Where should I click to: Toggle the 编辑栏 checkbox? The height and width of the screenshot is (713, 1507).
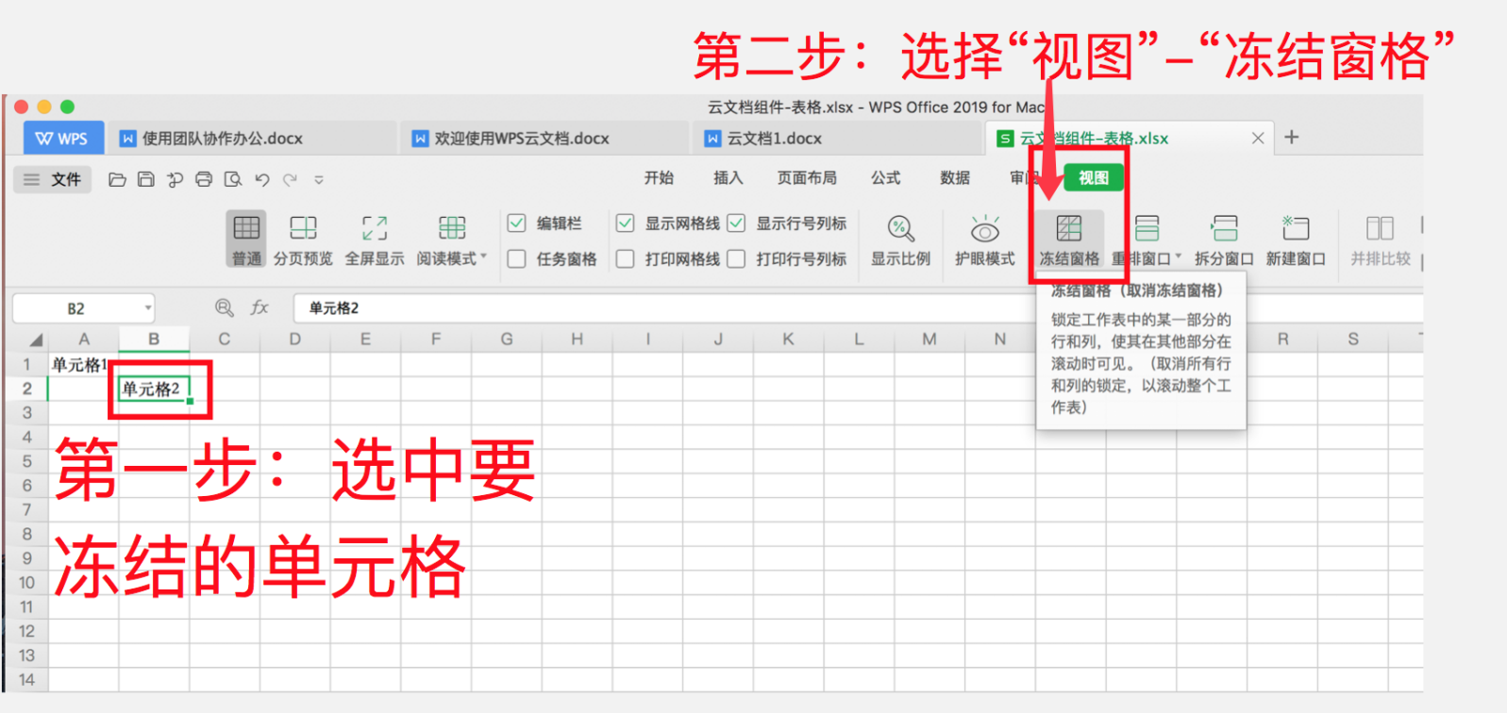(x=516, y=224)
